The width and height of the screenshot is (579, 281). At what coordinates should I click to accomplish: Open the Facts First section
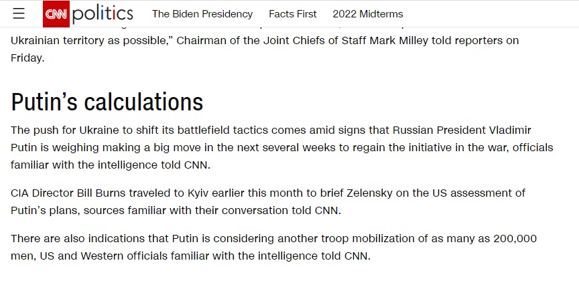tap(293, 14)
